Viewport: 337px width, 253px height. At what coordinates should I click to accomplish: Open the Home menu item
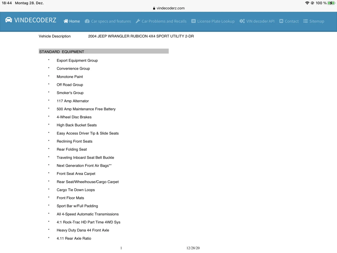pyautogui.click(x=72, y=21)
